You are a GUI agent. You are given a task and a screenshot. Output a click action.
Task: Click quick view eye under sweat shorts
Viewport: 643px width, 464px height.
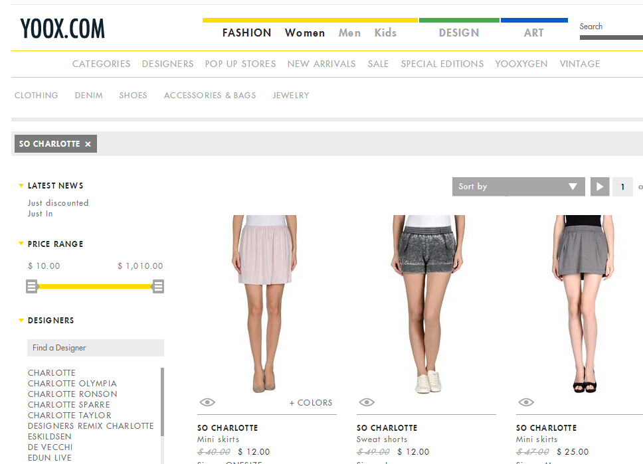pos(367,402)
